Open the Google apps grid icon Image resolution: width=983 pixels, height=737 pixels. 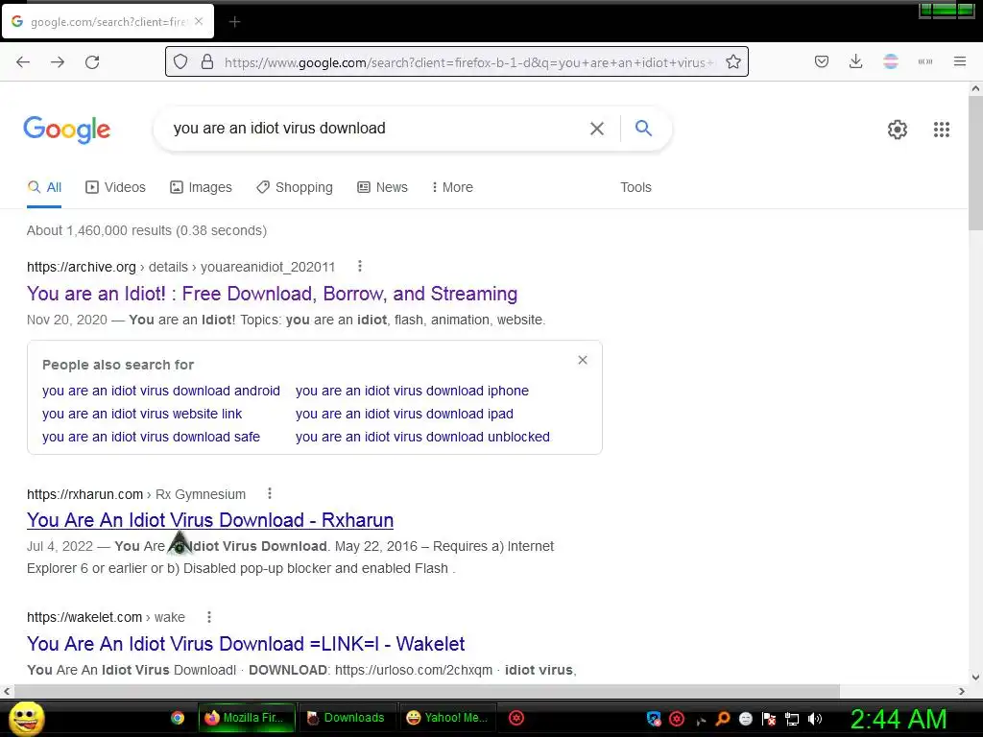[942, 130]
